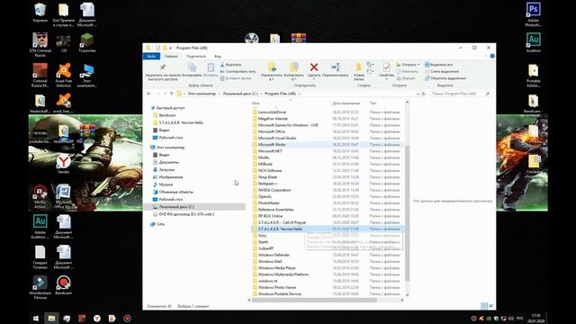Open the Properties (Свойства) ribbon button

386,70
